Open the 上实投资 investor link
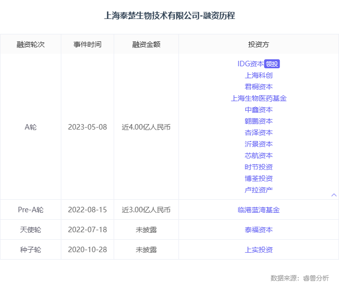The image size is (339, 296). (x=259, y=250)
